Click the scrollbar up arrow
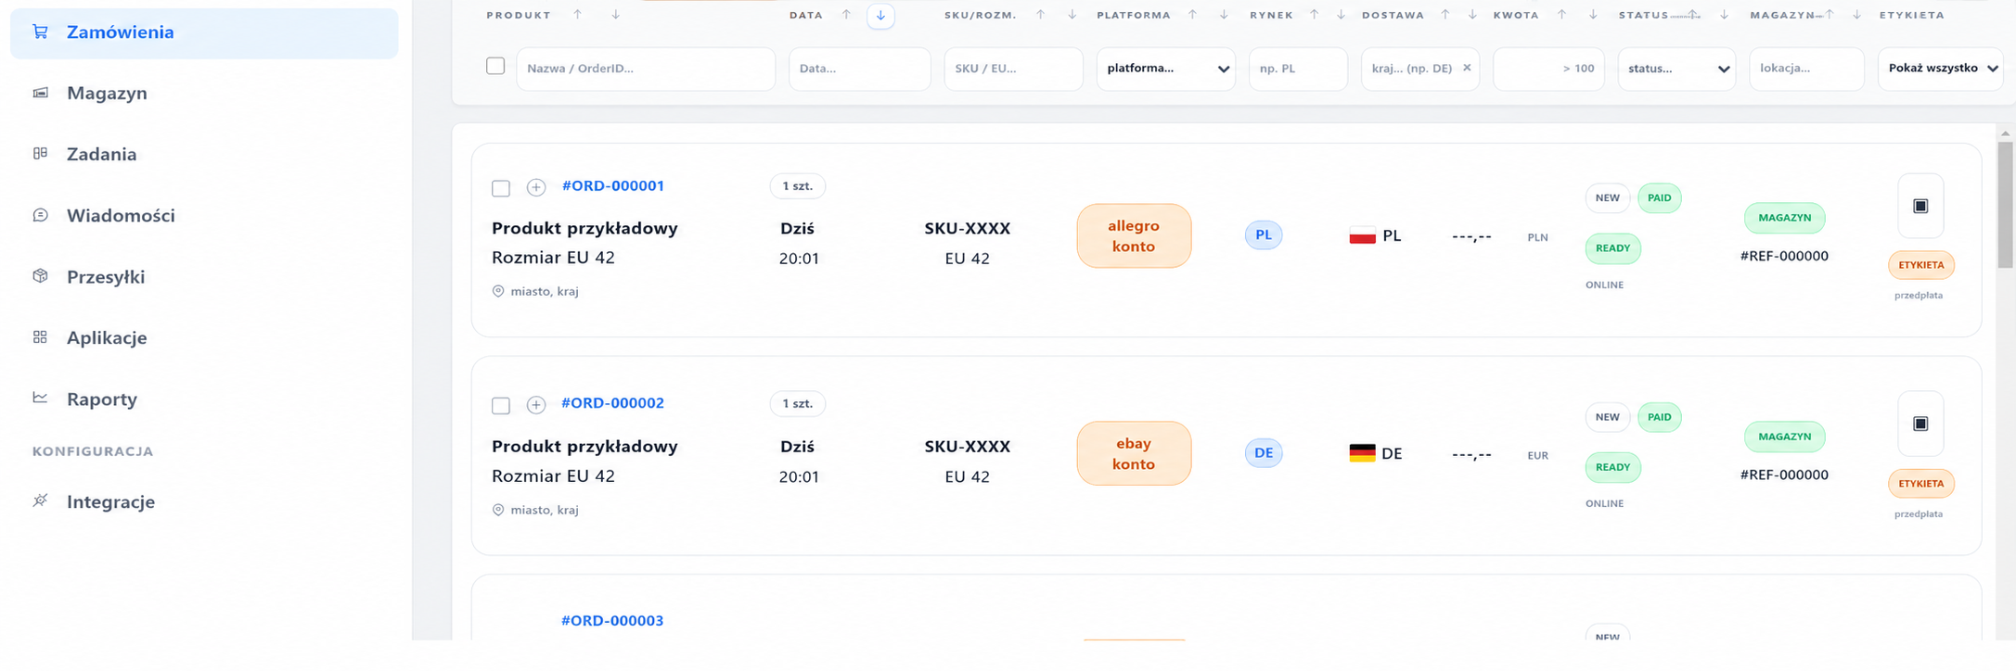 pyautogui.click(x=2006, y=133)
